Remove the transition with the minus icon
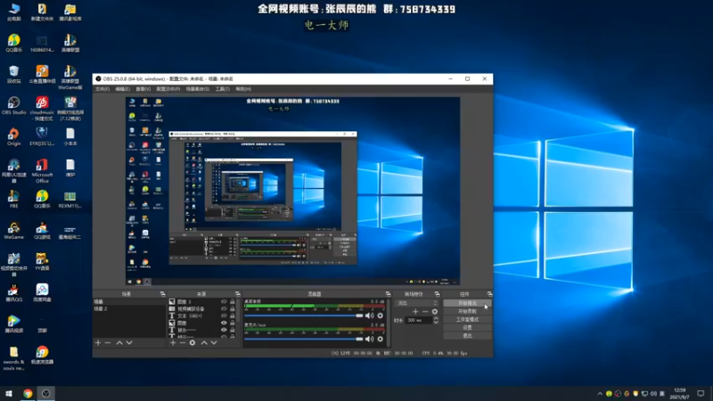 (x=425, y=311)
